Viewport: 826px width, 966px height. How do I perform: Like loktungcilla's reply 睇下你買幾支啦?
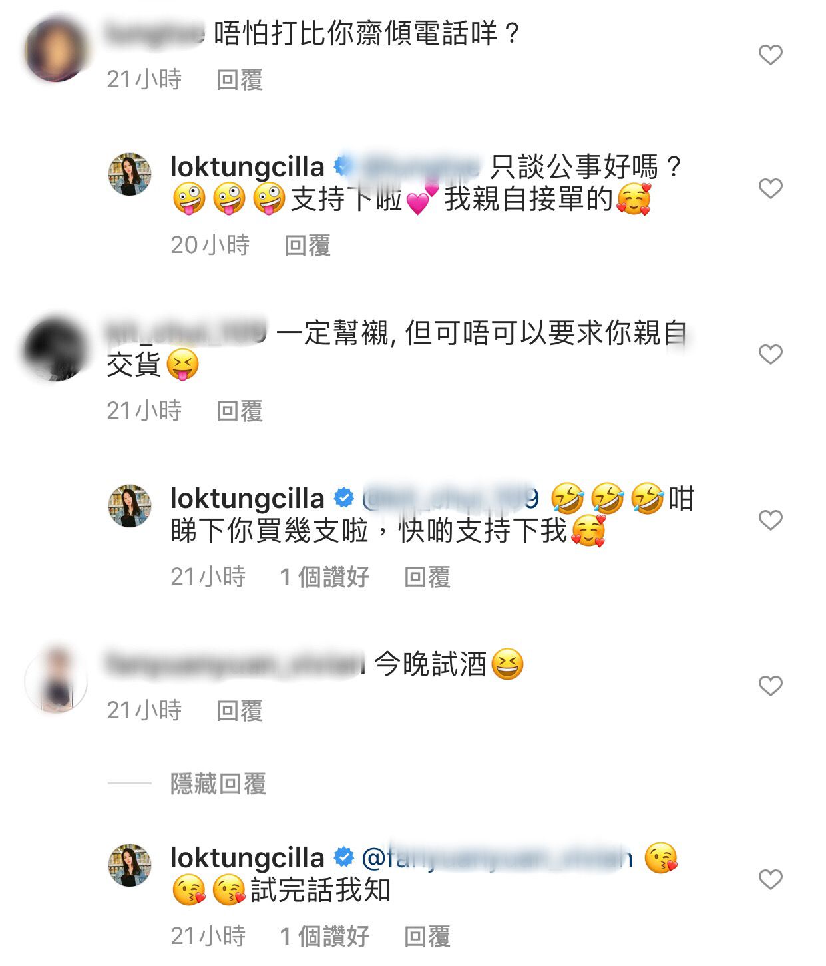(x=770, y=520)
